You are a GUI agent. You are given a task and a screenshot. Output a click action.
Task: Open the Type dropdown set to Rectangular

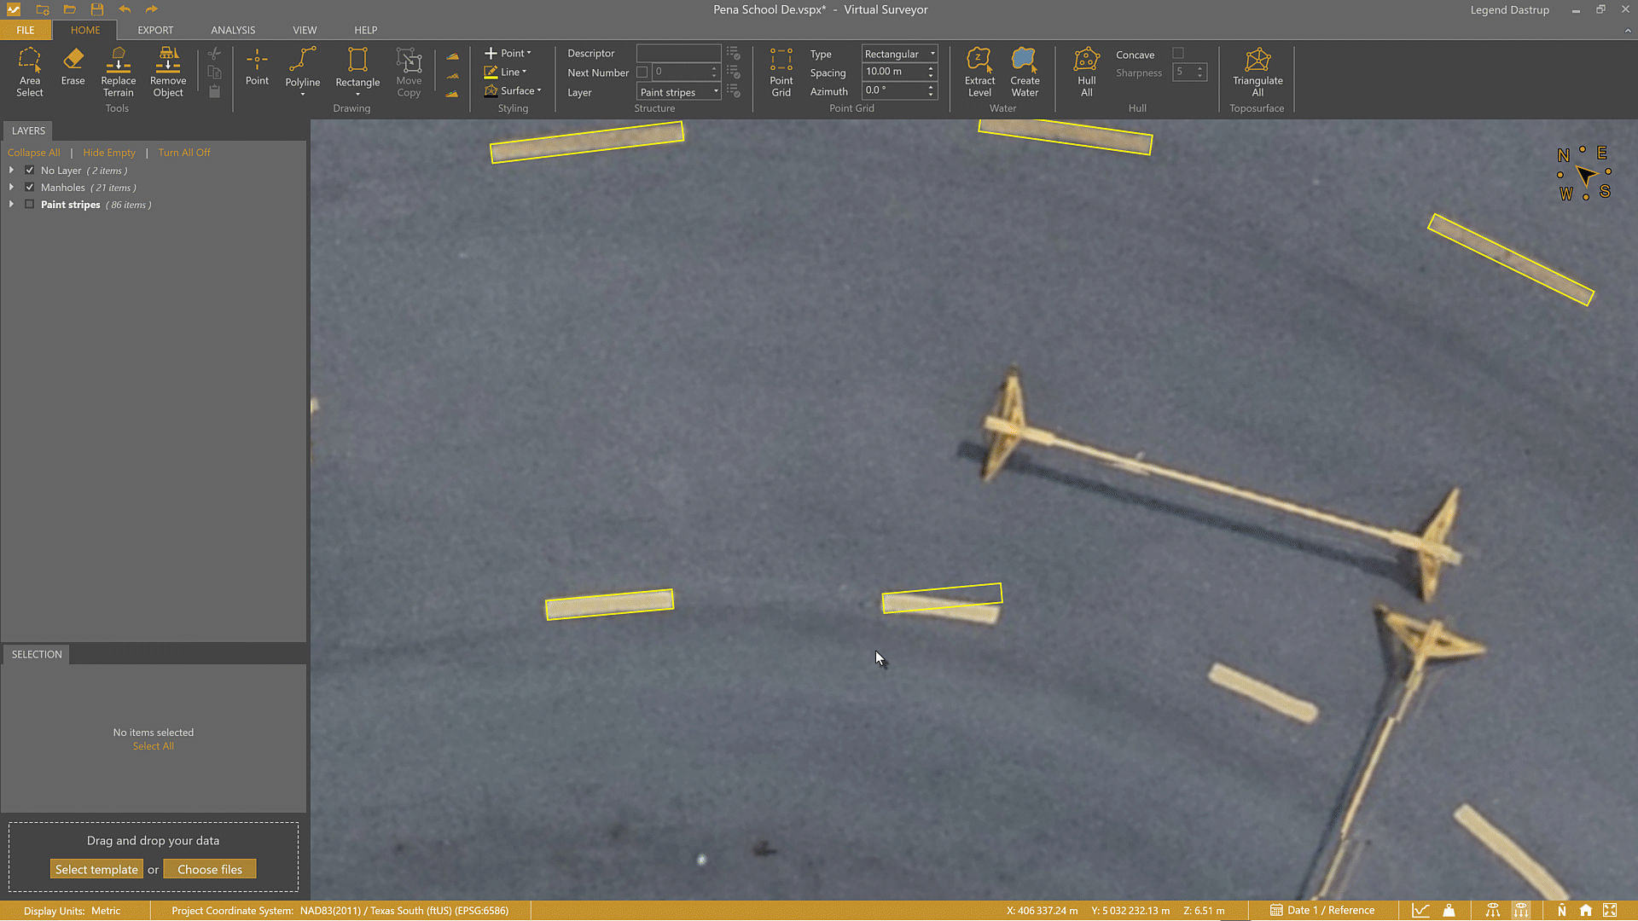point(899,54)
